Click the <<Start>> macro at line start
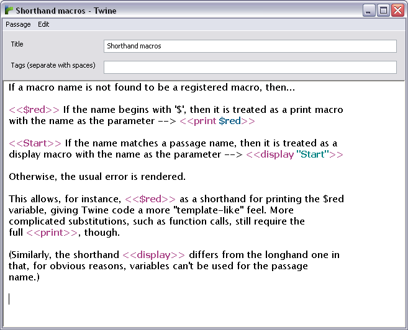 coord(35,143)
